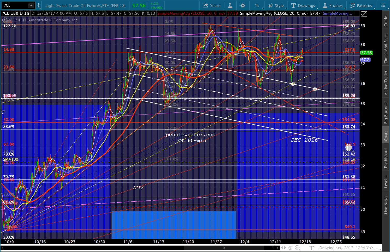
Task: Click the $54.08 red price level label
Action: click(x=349, y=120)
